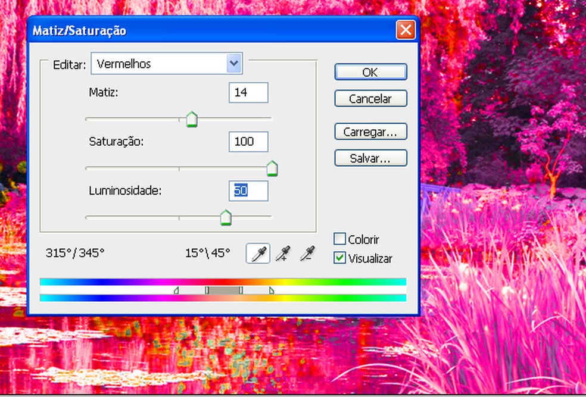The image size is (586, 397).
Task: Click the top hue spectrum bar
Action: 223,282
